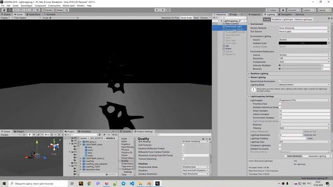The width and height of the screenshot is (333, 187).
Task: Expand Realtime Lighting section
Action: pyautogui.click(x=249, y=74)
